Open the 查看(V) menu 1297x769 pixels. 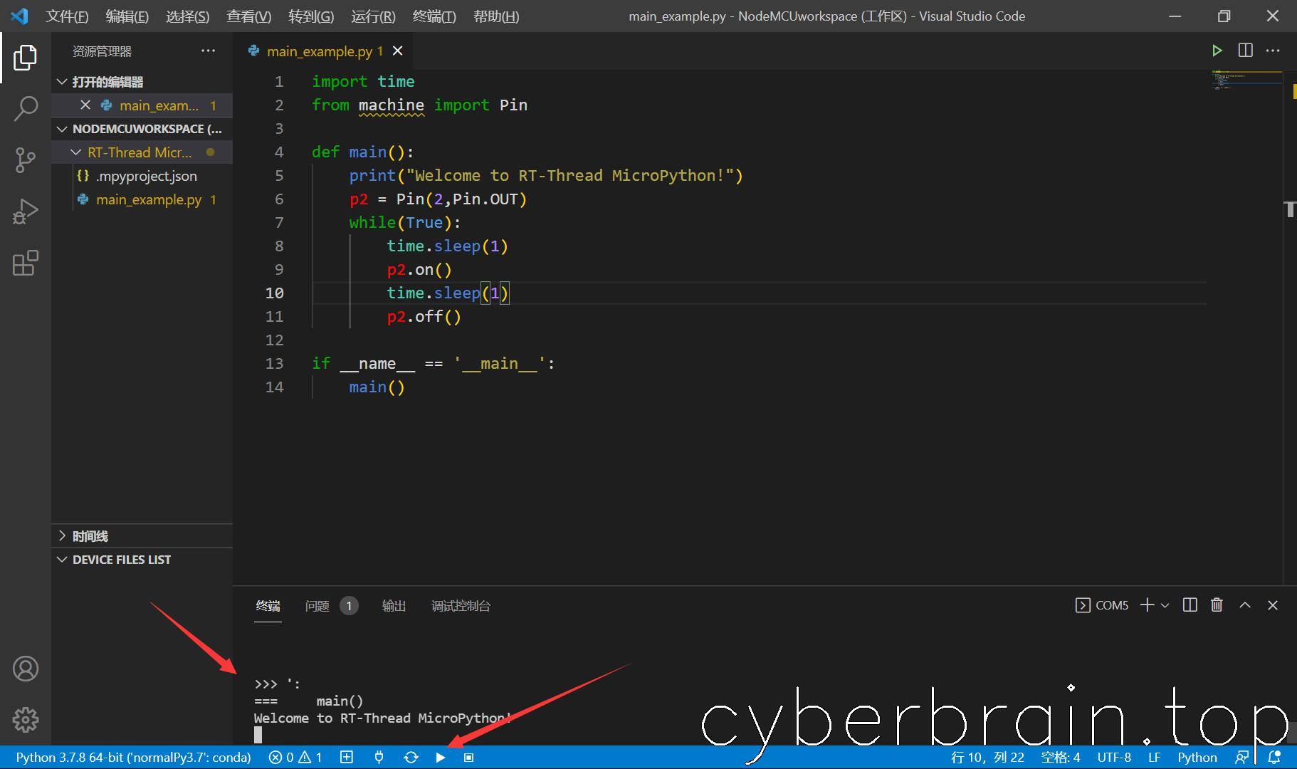click(248, 16)
